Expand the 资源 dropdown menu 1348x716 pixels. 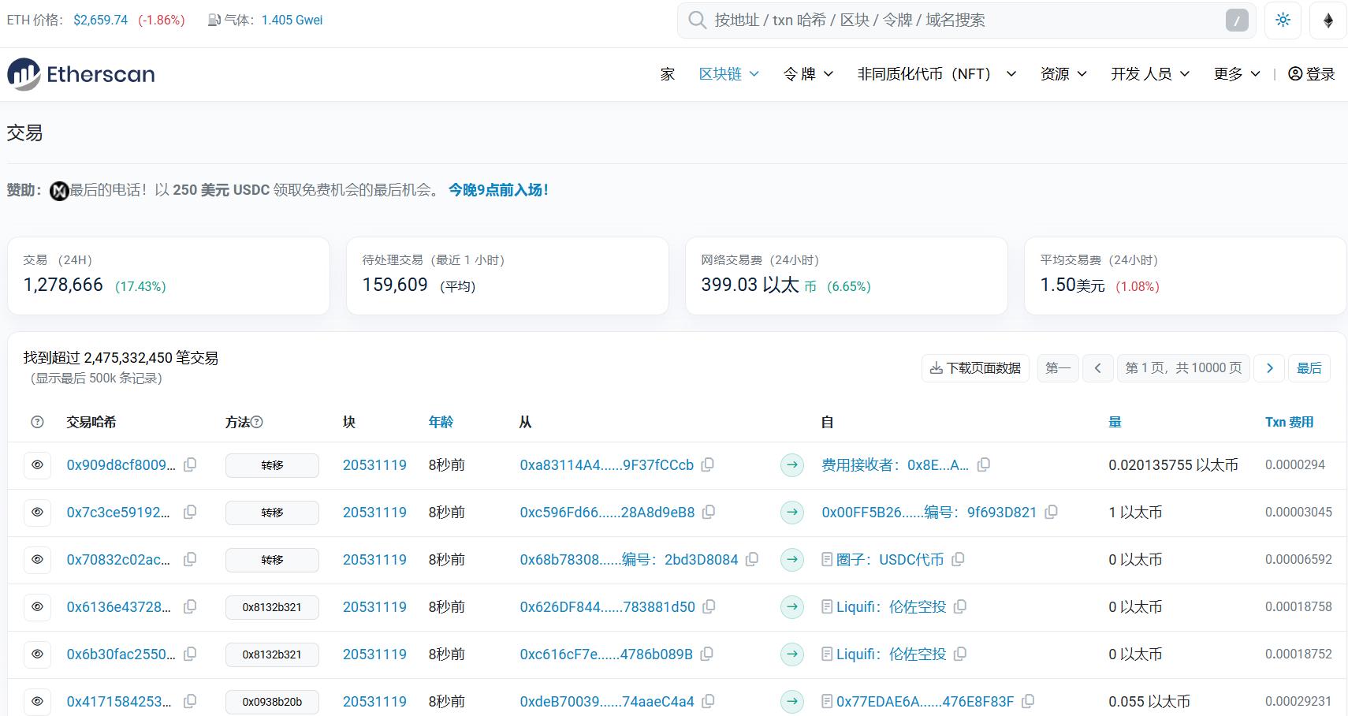pos(1063,74)
